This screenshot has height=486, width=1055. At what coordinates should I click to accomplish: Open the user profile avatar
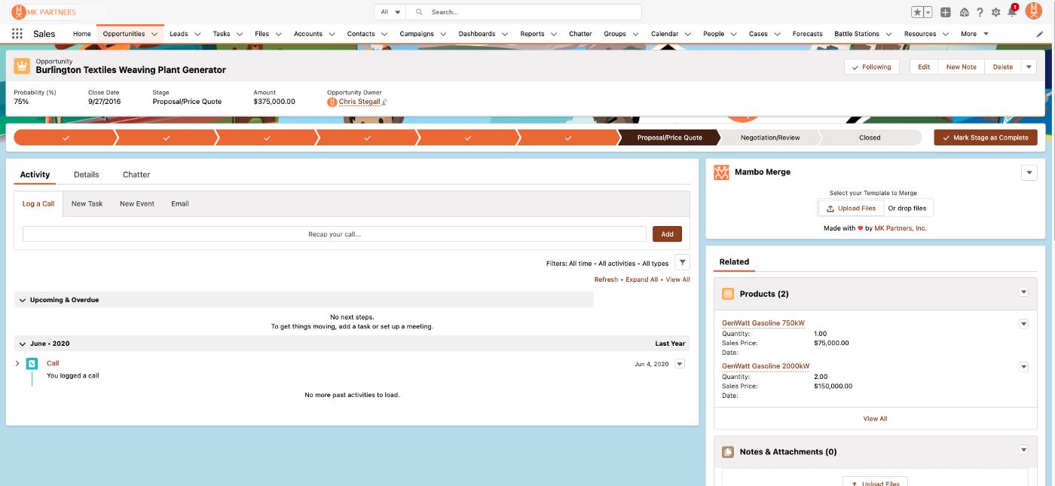1033,12
